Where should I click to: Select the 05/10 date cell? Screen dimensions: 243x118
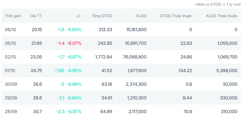click(x=10, y=43)
